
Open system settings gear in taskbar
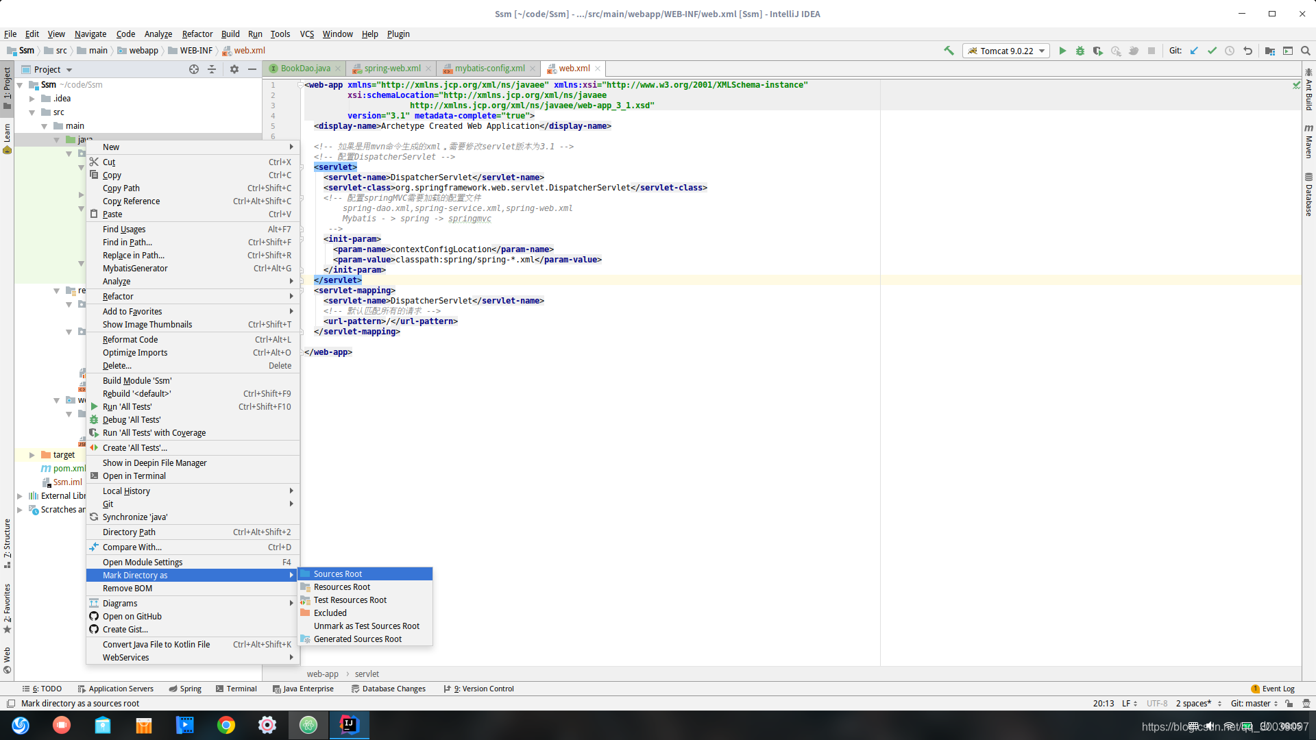coord(267,725)
